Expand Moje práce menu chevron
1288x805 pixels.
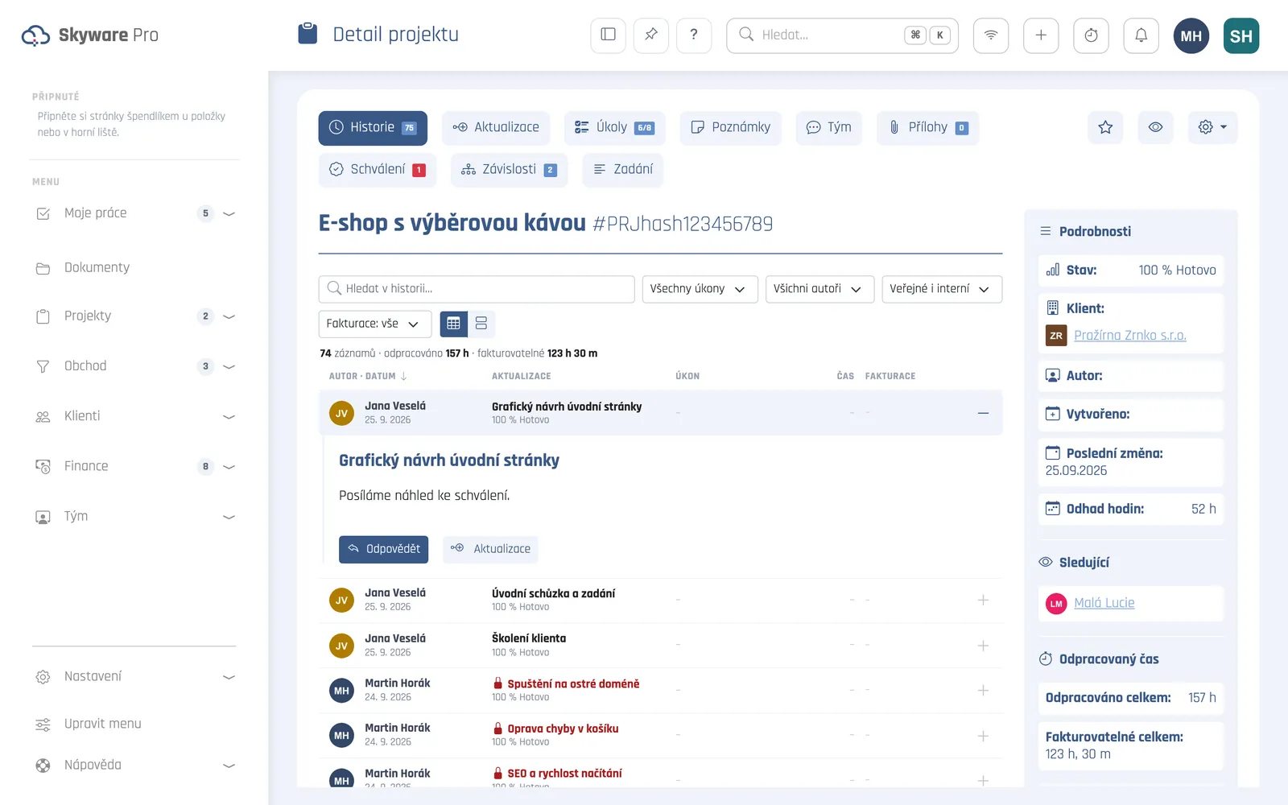point(229,213)
